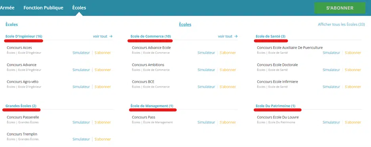Open Ecole de Commerce (10) category
Image resolution: width=371 pixels, height=147 pixels.
[x=151, y=36]
